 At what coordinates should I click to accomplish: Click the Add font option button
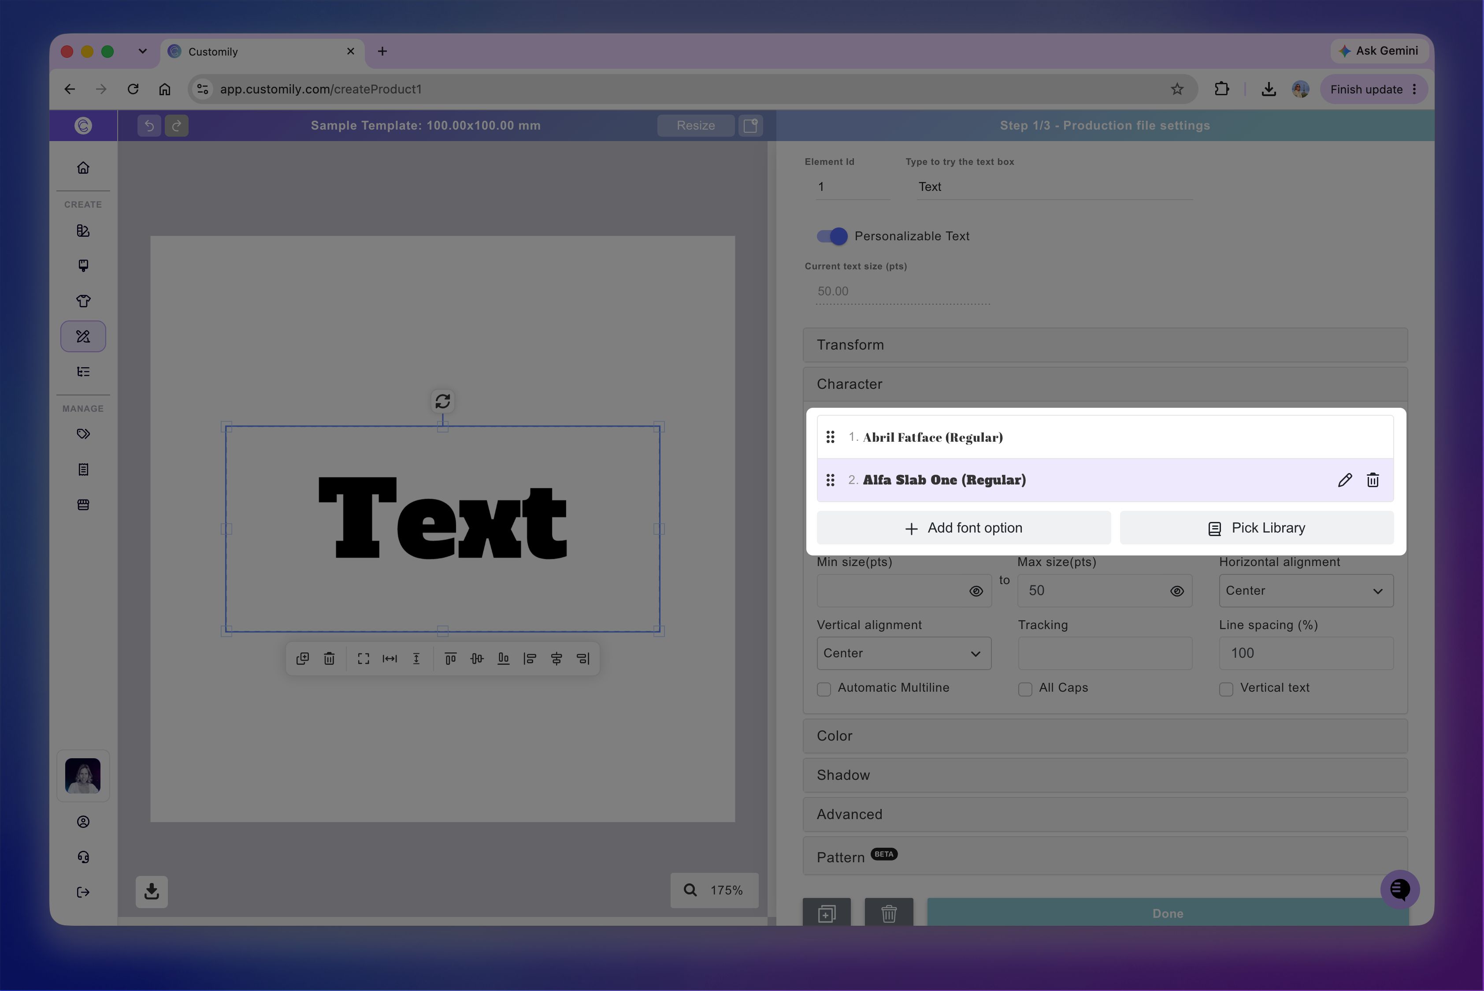click(964, 528)
